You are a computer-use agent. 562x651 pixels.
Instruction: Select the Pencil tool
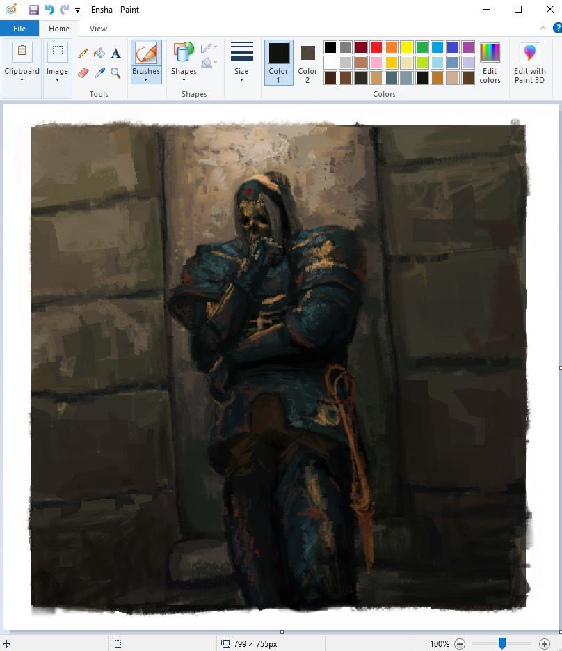(x=83, y=54)
